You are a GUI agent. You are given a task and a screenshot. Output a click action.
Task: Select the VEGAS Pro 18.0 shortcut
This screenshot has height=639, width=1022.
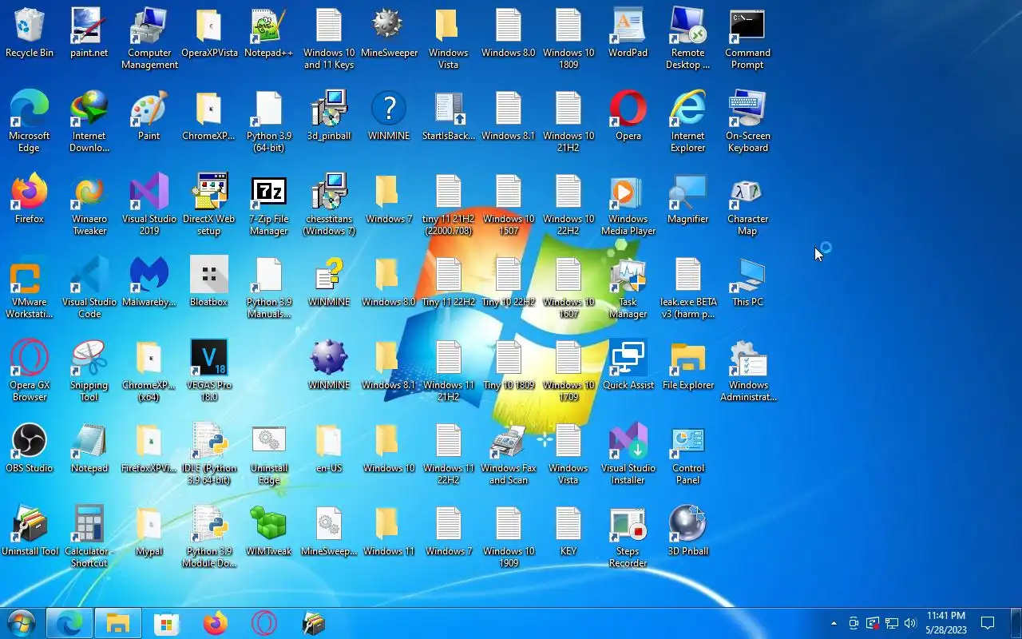pos(209,371)
